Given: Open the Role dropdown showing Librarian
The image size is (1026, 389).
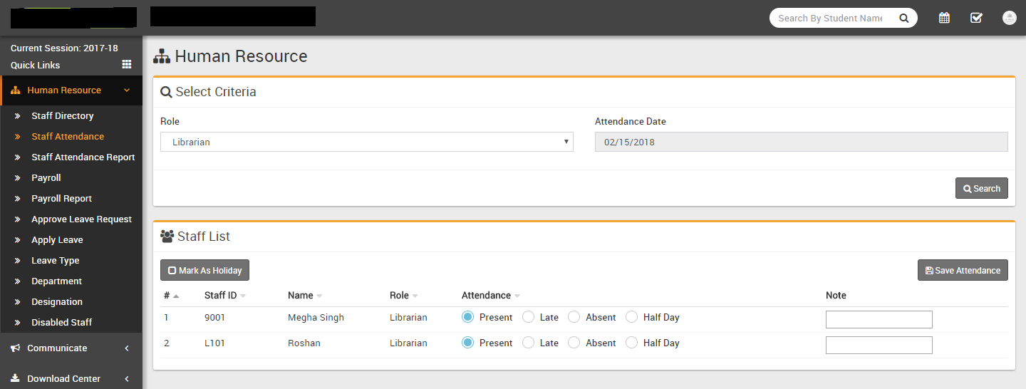Looking at the screenshot, I should click(x=366, y=142).
